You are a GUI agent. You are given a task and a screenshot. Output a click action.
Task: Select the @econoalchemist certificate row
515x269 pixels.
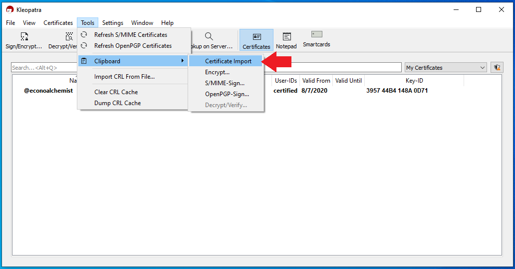(48, 91)
